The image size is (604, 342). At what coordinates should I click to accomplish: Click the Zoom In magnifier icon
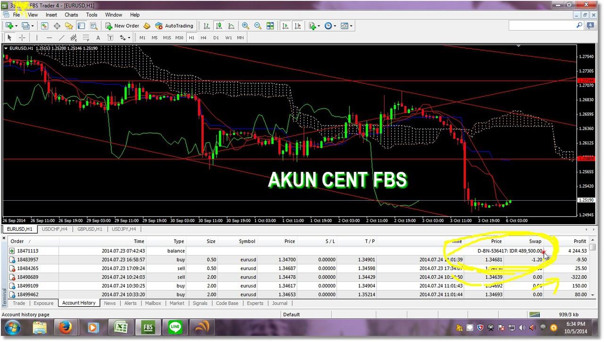coord(245,26)
